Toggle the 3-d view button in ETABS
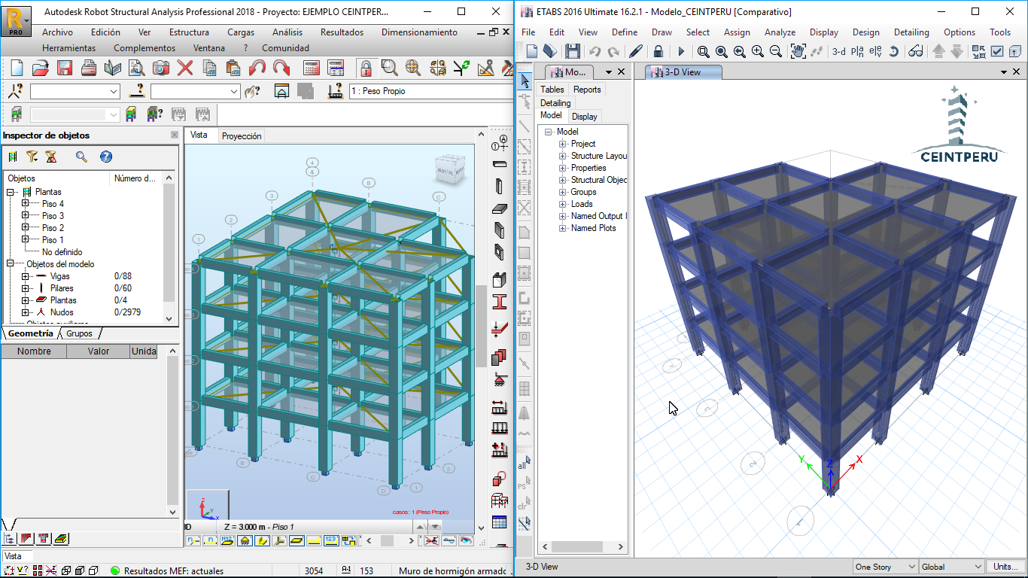Screen dimensions: 1028x578 838,52
